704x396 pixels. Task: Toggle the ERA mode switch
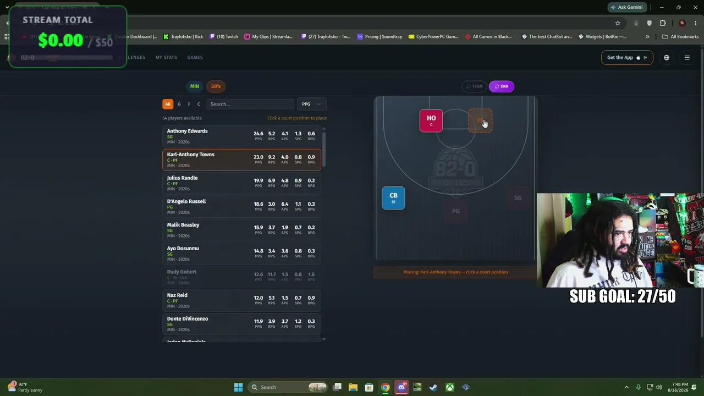coord(501,86)
